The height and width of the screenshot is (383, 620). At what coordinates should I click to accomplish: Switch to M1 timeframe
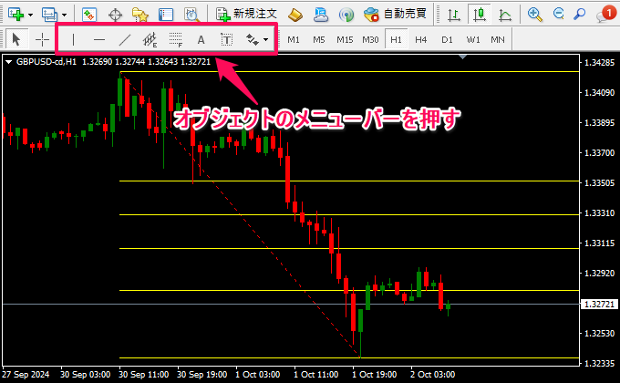(294, 39)
